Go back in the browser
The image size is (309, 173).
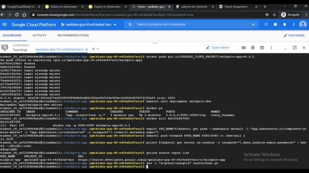pyautogui.click(x=2, y=15)
